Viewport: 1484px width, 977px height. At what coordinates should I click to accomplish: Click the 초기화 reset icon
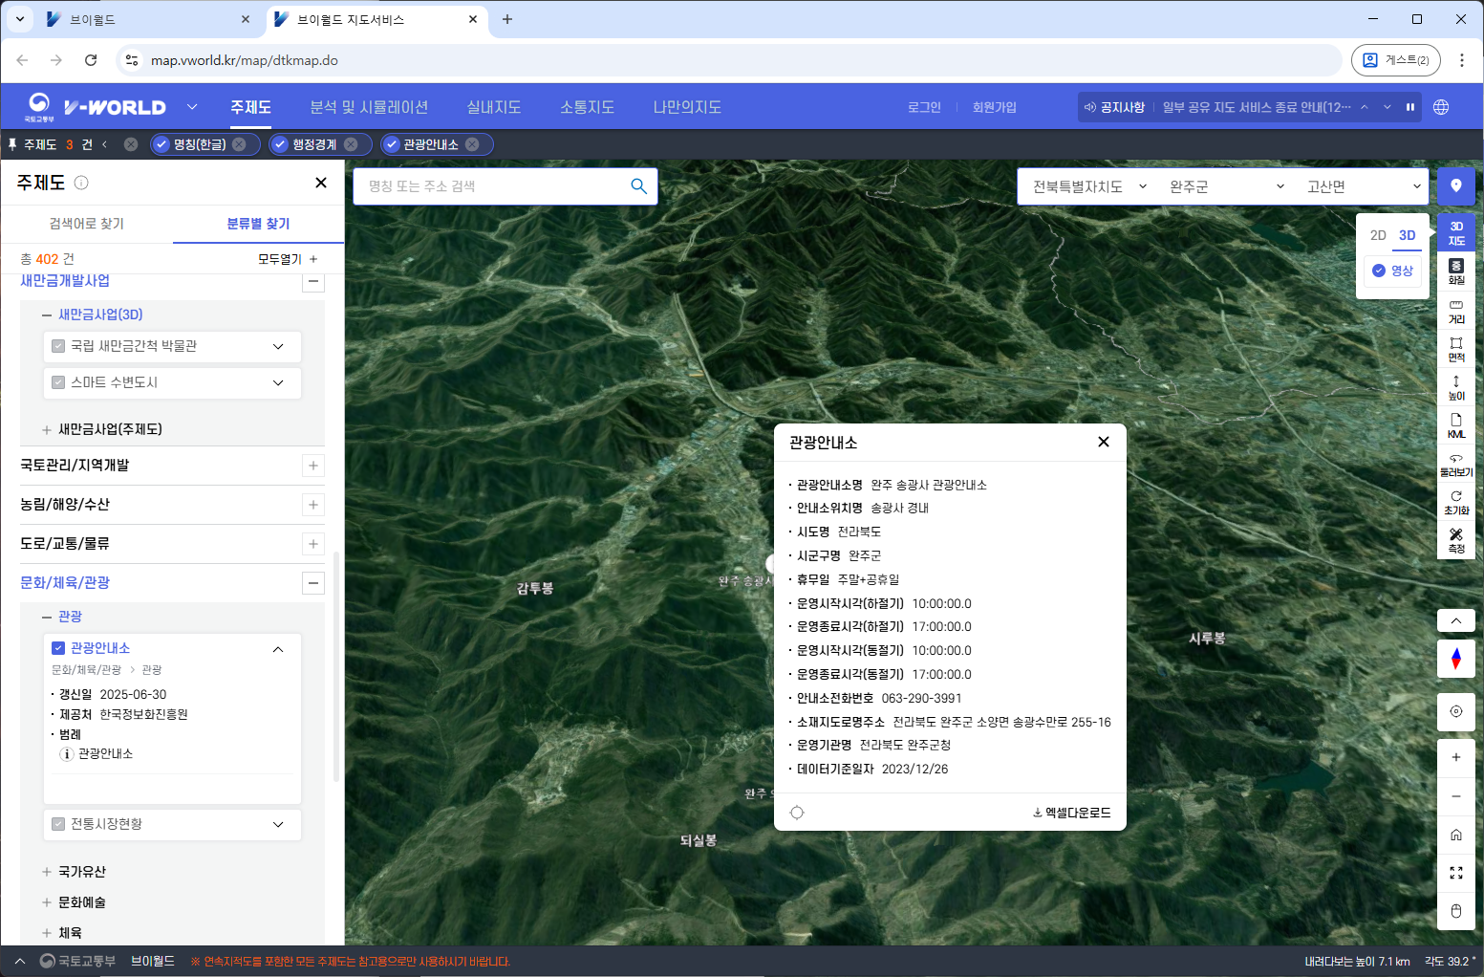click(x=1455, y=502)
